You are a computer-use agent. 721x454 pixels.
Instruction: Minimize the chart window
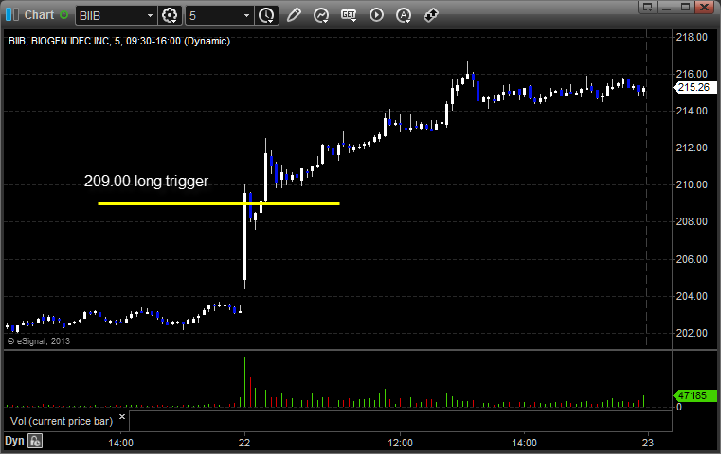click(x=667, y=7)
